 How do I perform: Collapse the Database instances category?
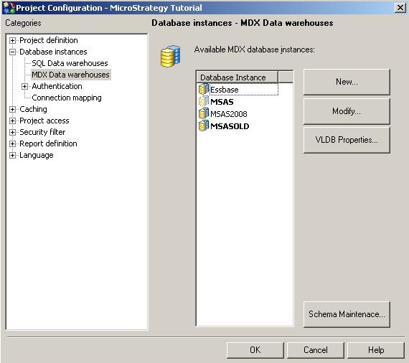[x=12, y=52]
